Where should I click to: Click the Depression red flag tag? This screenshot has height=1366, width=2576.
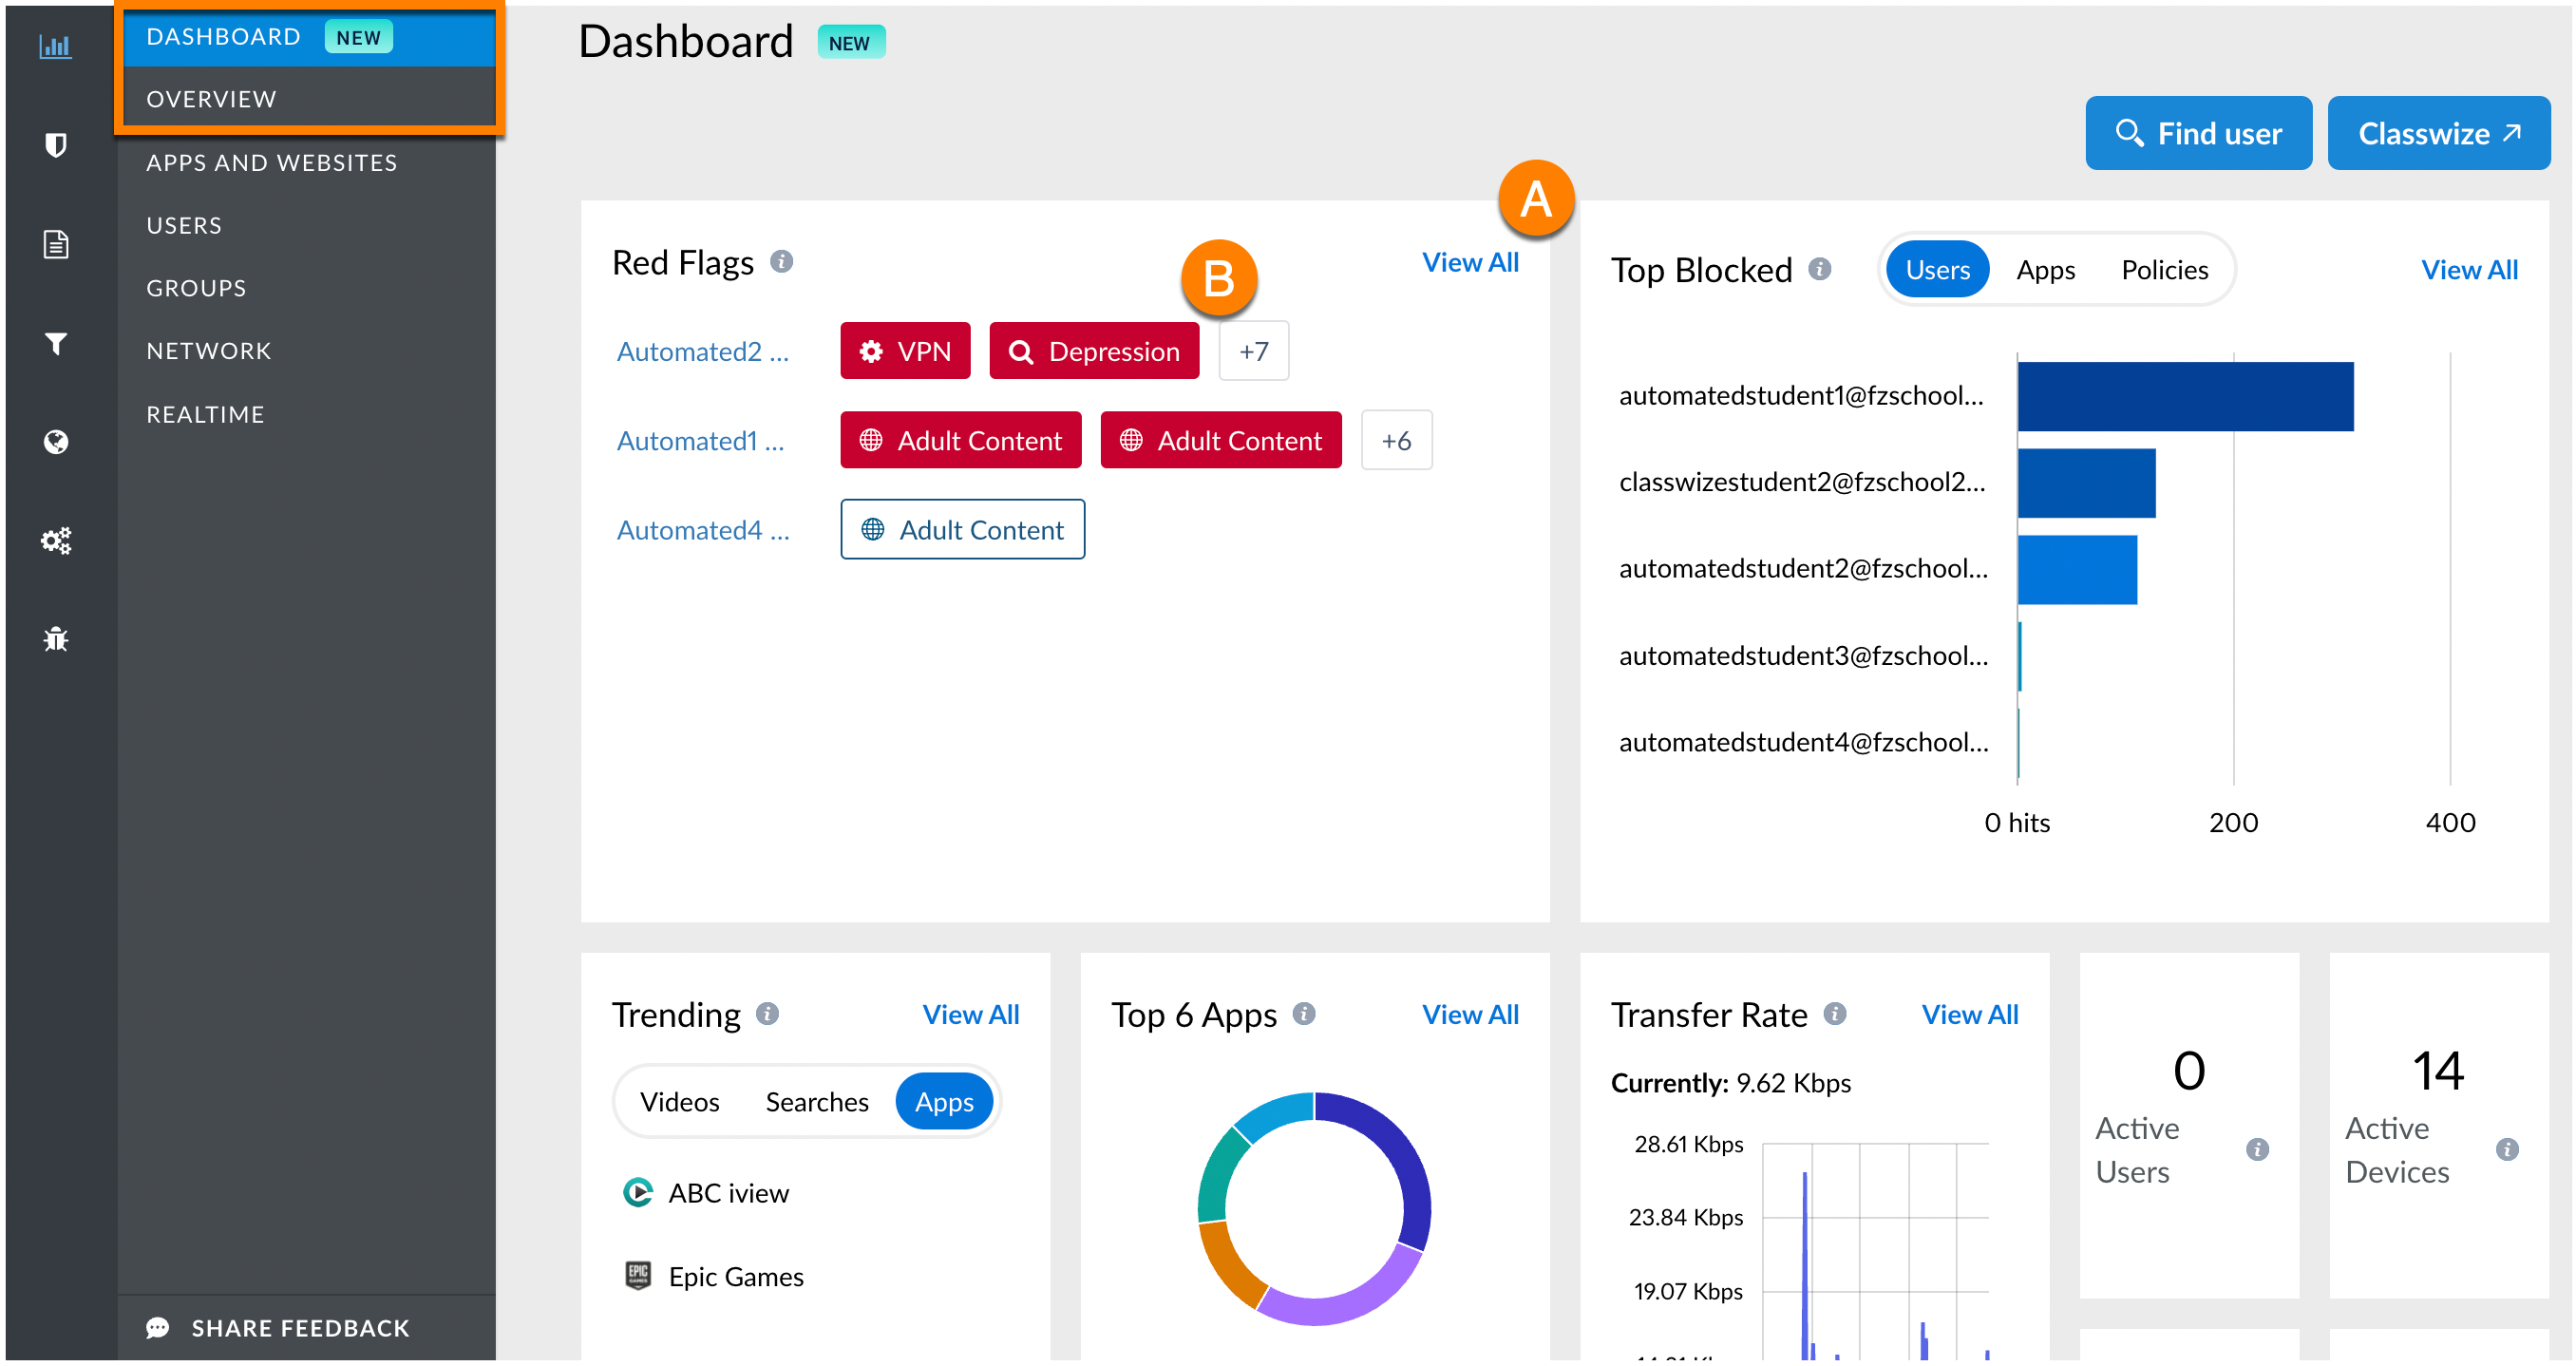pyautogui.click(x=1093, y=351)
